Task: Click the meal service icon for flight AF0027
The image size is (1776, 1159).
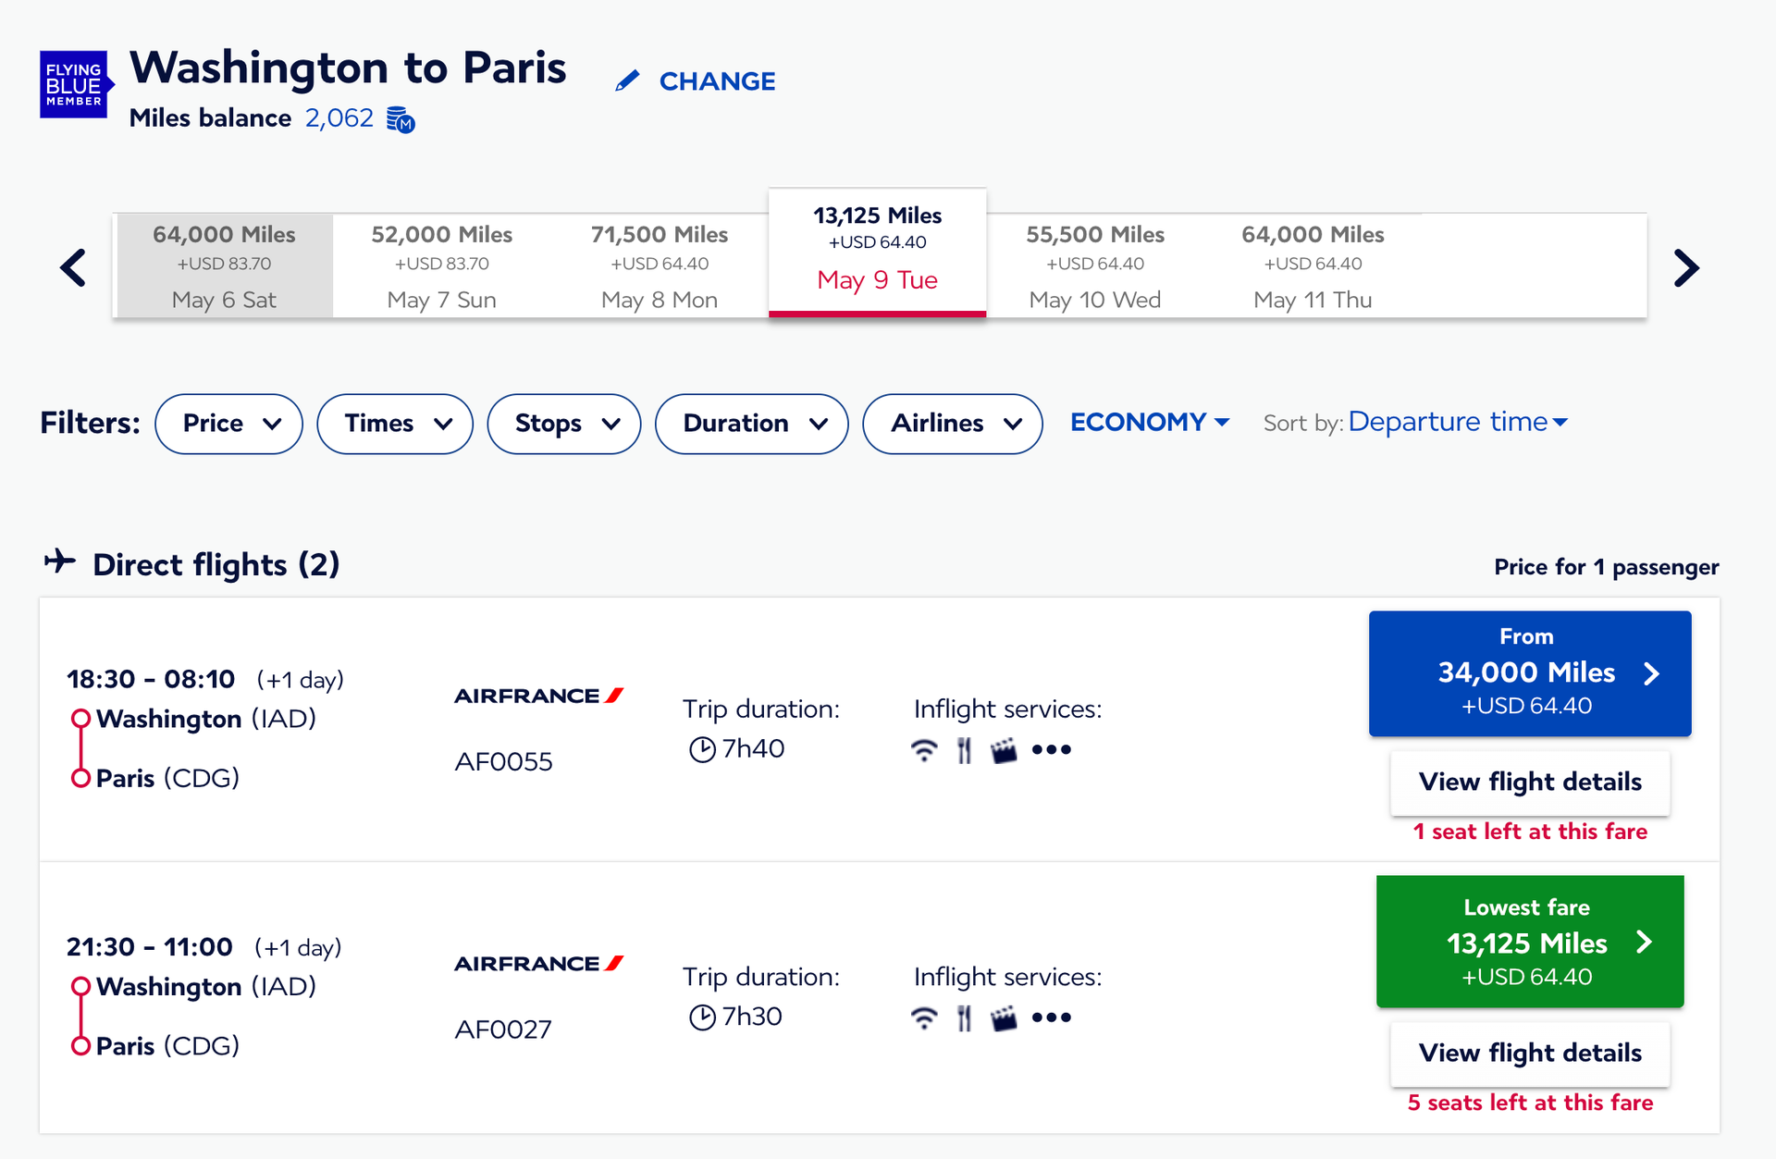Action: coord(964,1017)
